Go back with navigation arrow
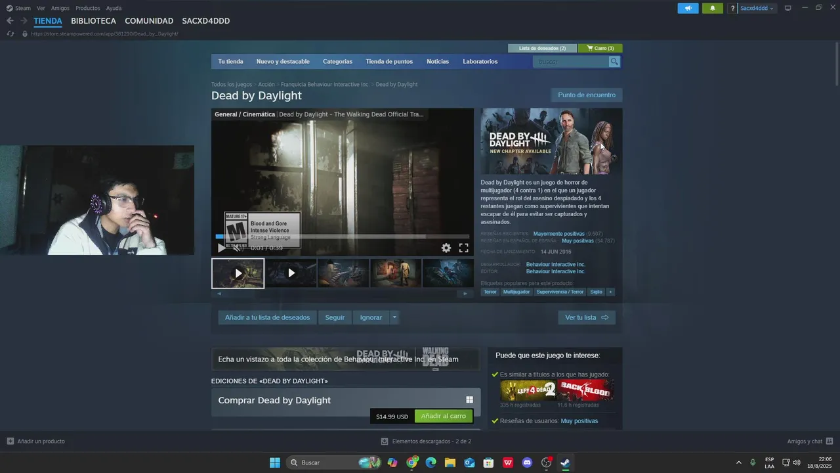 (10, 21)
